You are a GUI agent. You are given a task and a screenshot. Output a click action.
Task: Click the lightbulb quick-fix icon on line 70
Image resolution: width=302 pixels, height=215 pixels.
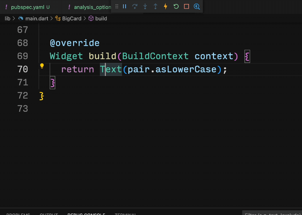click(x=42, y=66)
